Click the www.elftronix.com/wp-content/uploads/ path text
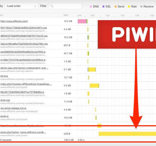Image resolution: width=156 pixels, height=146 pixels. point(22,79)
